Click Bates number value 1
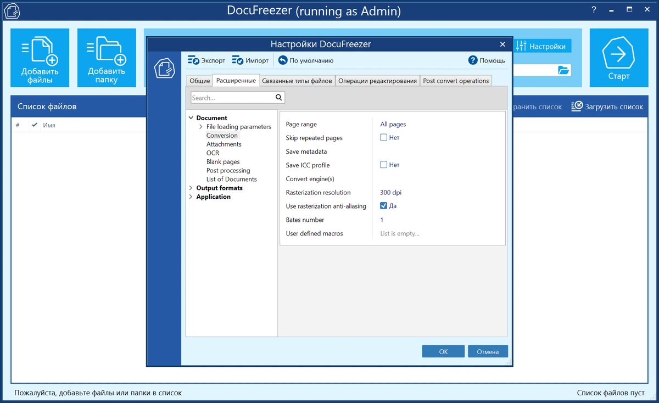 tap(382, 220)
